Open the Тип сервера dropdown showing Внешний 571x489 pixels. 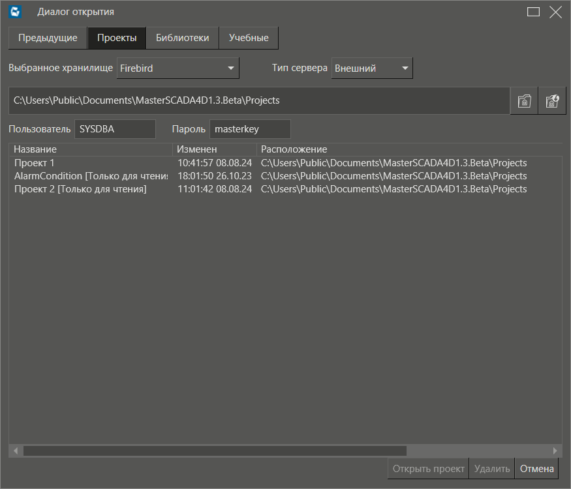tap(372, 68)
